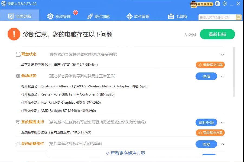Click the 重新扫描 button

coord(217,34)
